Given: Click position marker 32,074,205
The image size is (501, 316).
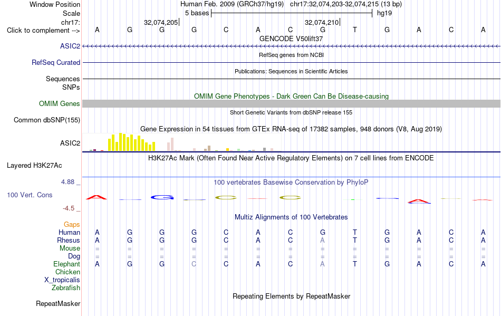Looking at the screenshot, I should point(161,22).
